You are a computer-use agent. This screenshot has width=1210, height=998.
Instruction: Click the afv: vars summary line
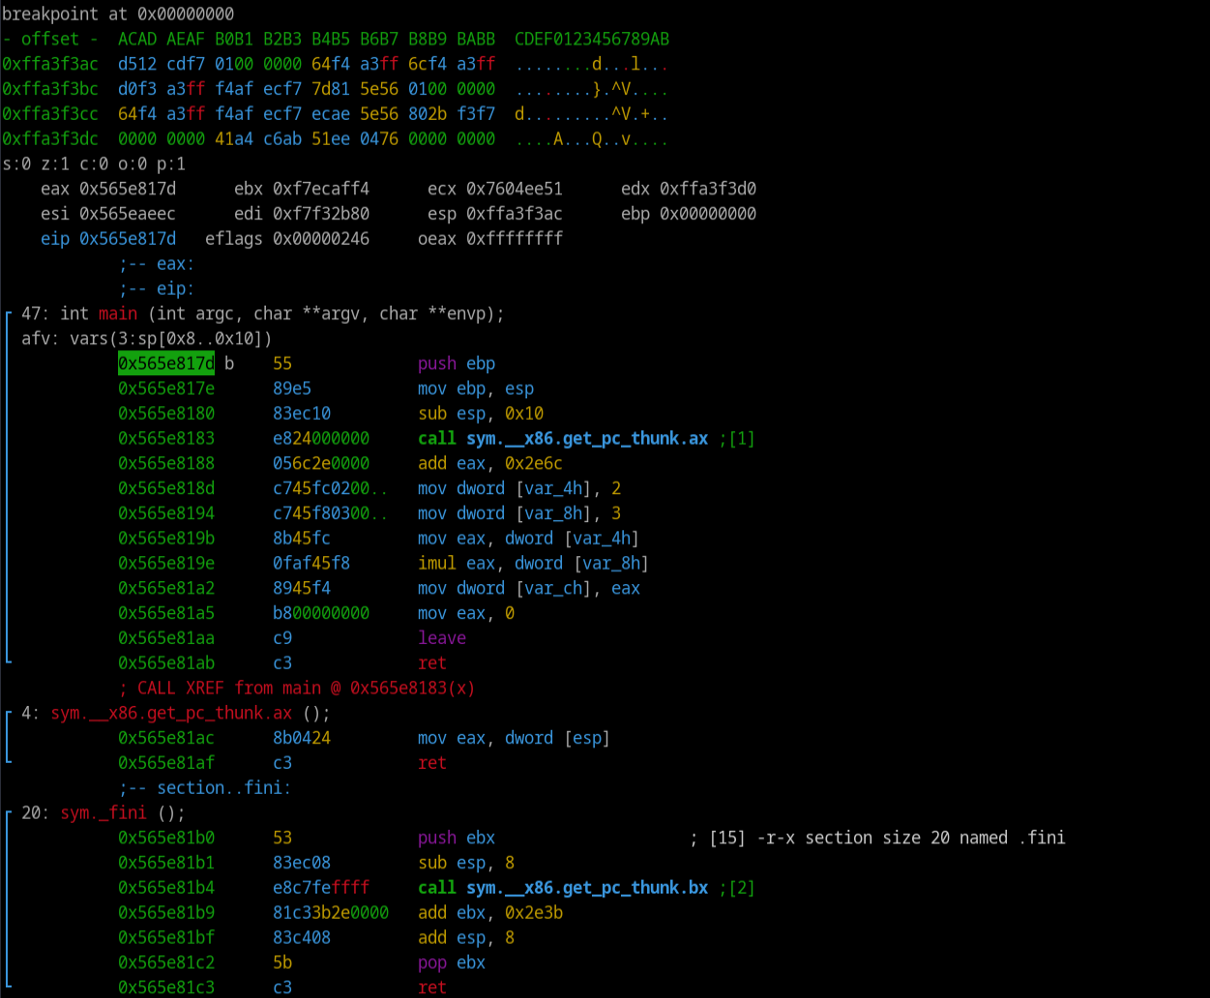[x=146, y=339]
